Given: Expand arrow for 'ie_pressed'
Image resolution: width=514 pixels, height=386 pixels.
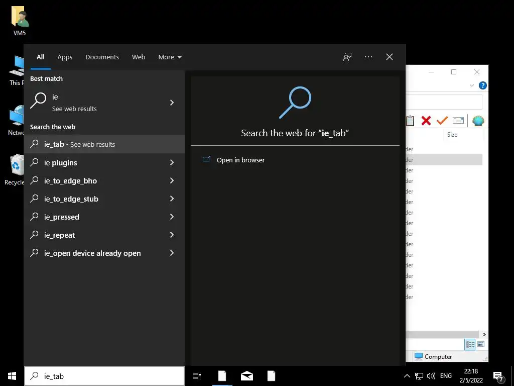Looking at the screenshot, I should click(172, 217).
